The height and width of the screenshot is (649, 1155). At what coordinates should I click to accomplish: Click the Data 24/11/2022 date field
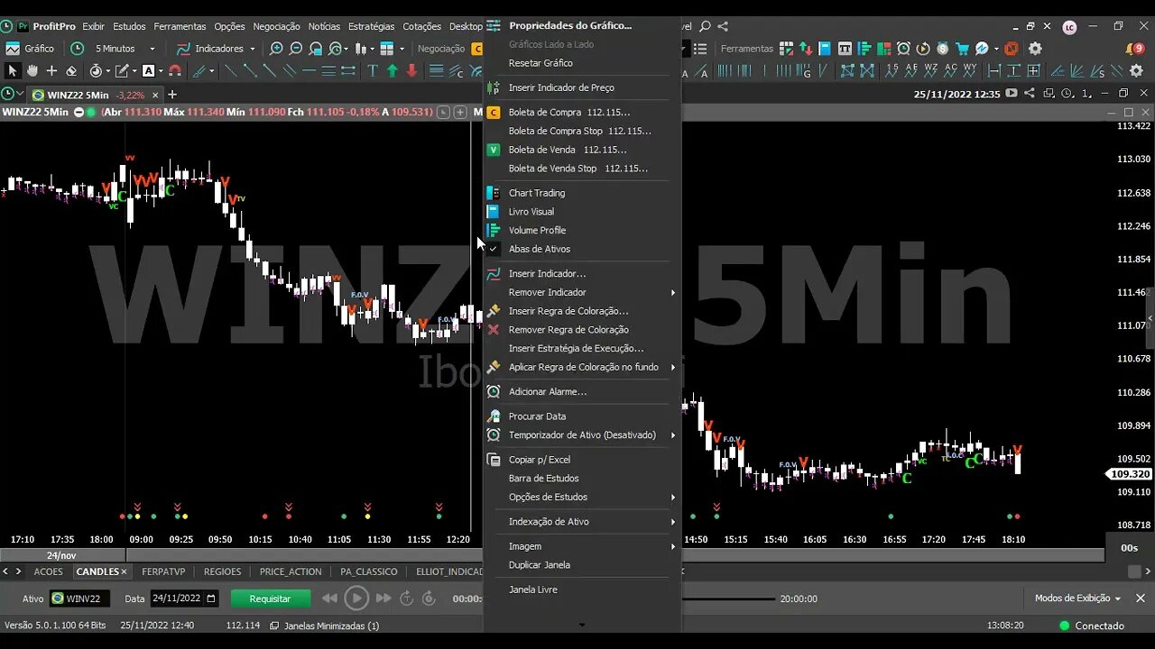click(x=184, y=599)
